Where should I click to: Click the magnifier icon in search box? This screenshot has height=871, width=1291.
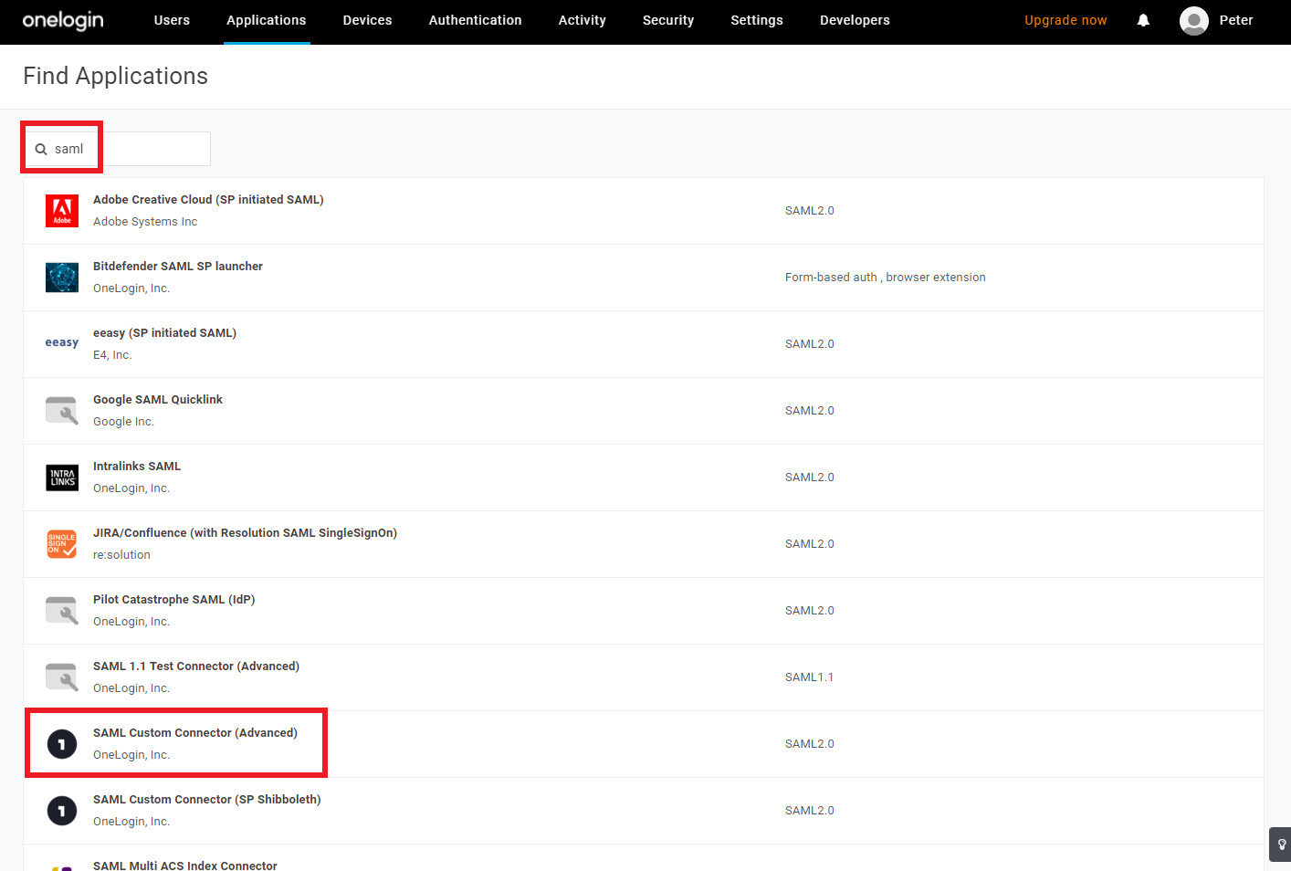pos(41,149)
